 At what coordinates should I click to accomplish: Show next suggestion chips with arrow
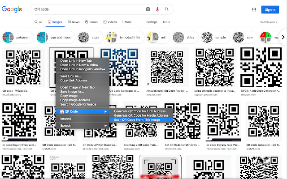pos(283,37)
